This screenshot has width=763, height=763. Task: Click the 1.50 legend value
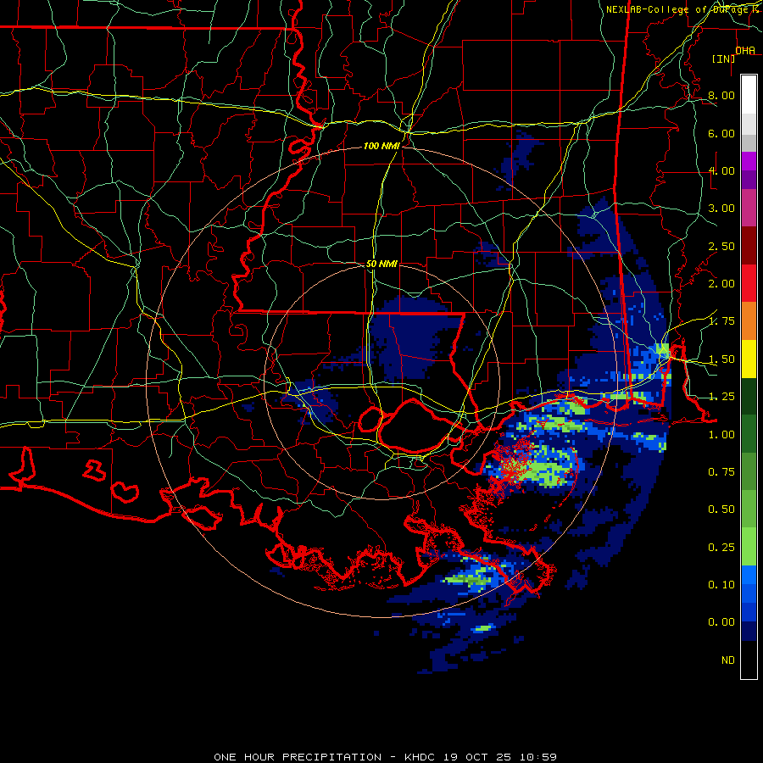pyautogui.click(x=721, y=359)
